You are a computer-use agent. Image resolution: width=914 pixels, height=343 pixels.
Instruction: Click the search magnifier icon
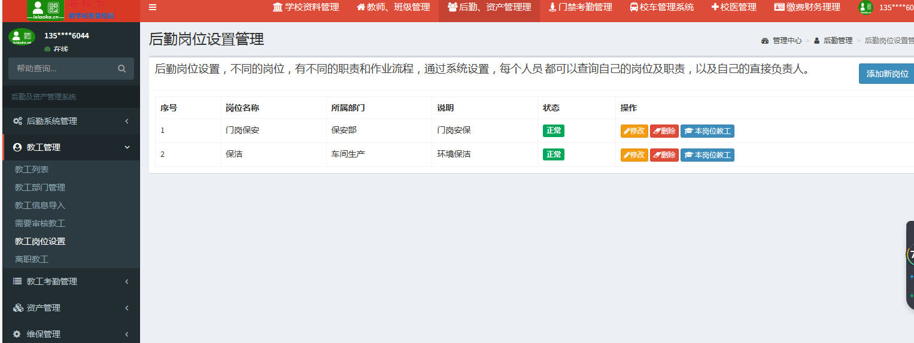[x=122, y=69]
